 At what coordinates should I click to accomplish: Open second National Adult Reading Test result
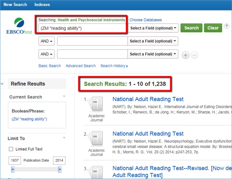[148, 134]
